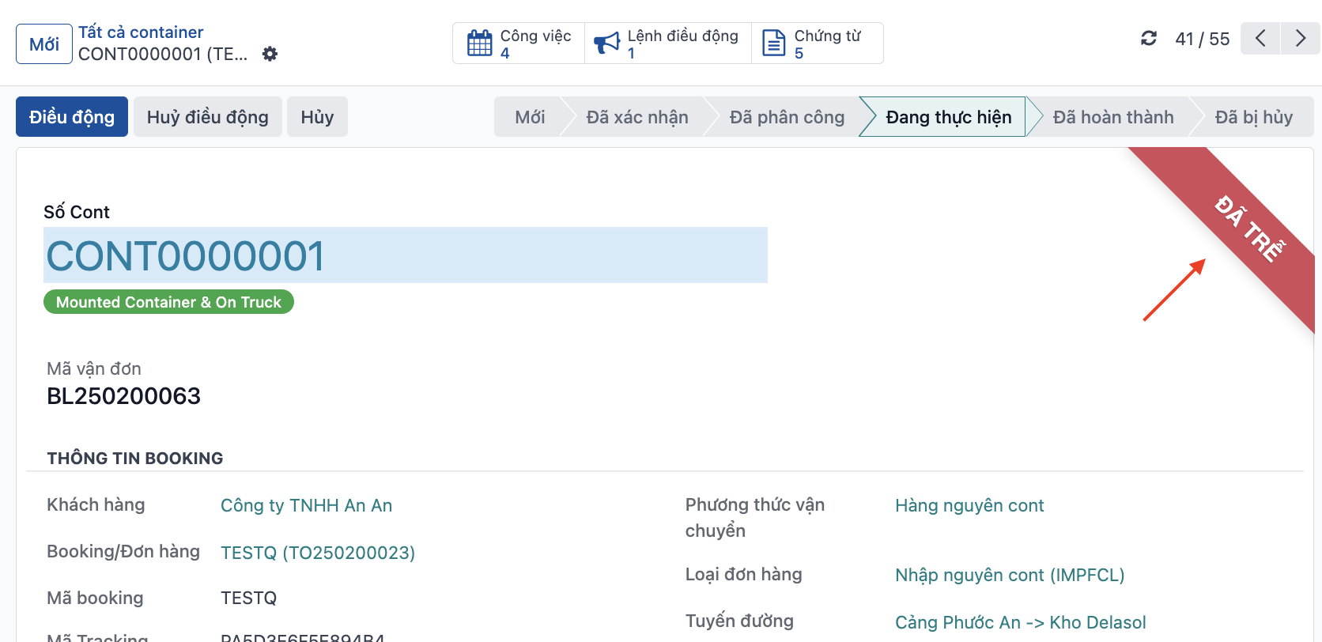This screenshot has width=1322, height=642.
Task: Select Đang thực hiện stage
Action: point(948,117)
